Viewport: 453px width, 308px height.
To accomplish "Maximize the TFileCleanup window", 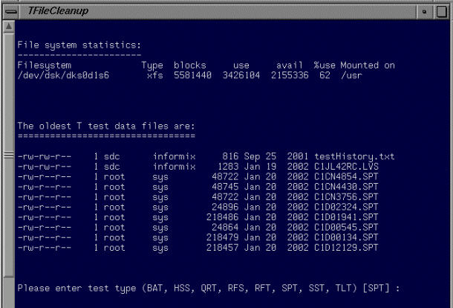I will tap(445, 11).
